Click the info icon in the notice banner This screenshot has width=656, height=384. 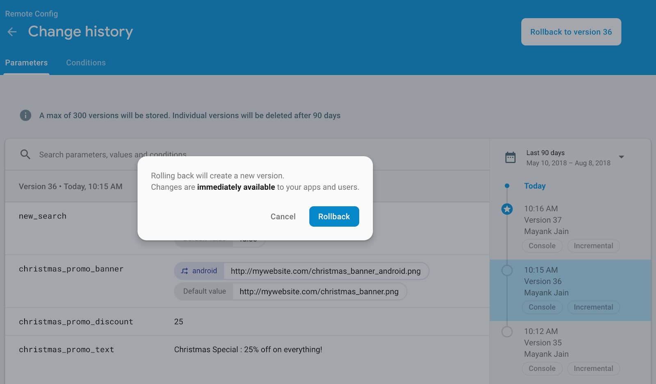(x=25, y=115)
